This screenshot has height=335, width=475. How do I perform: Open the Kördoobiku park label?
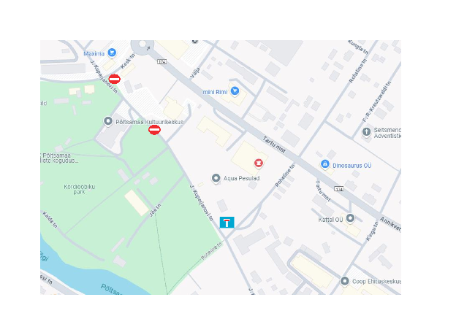click(80, 189)
